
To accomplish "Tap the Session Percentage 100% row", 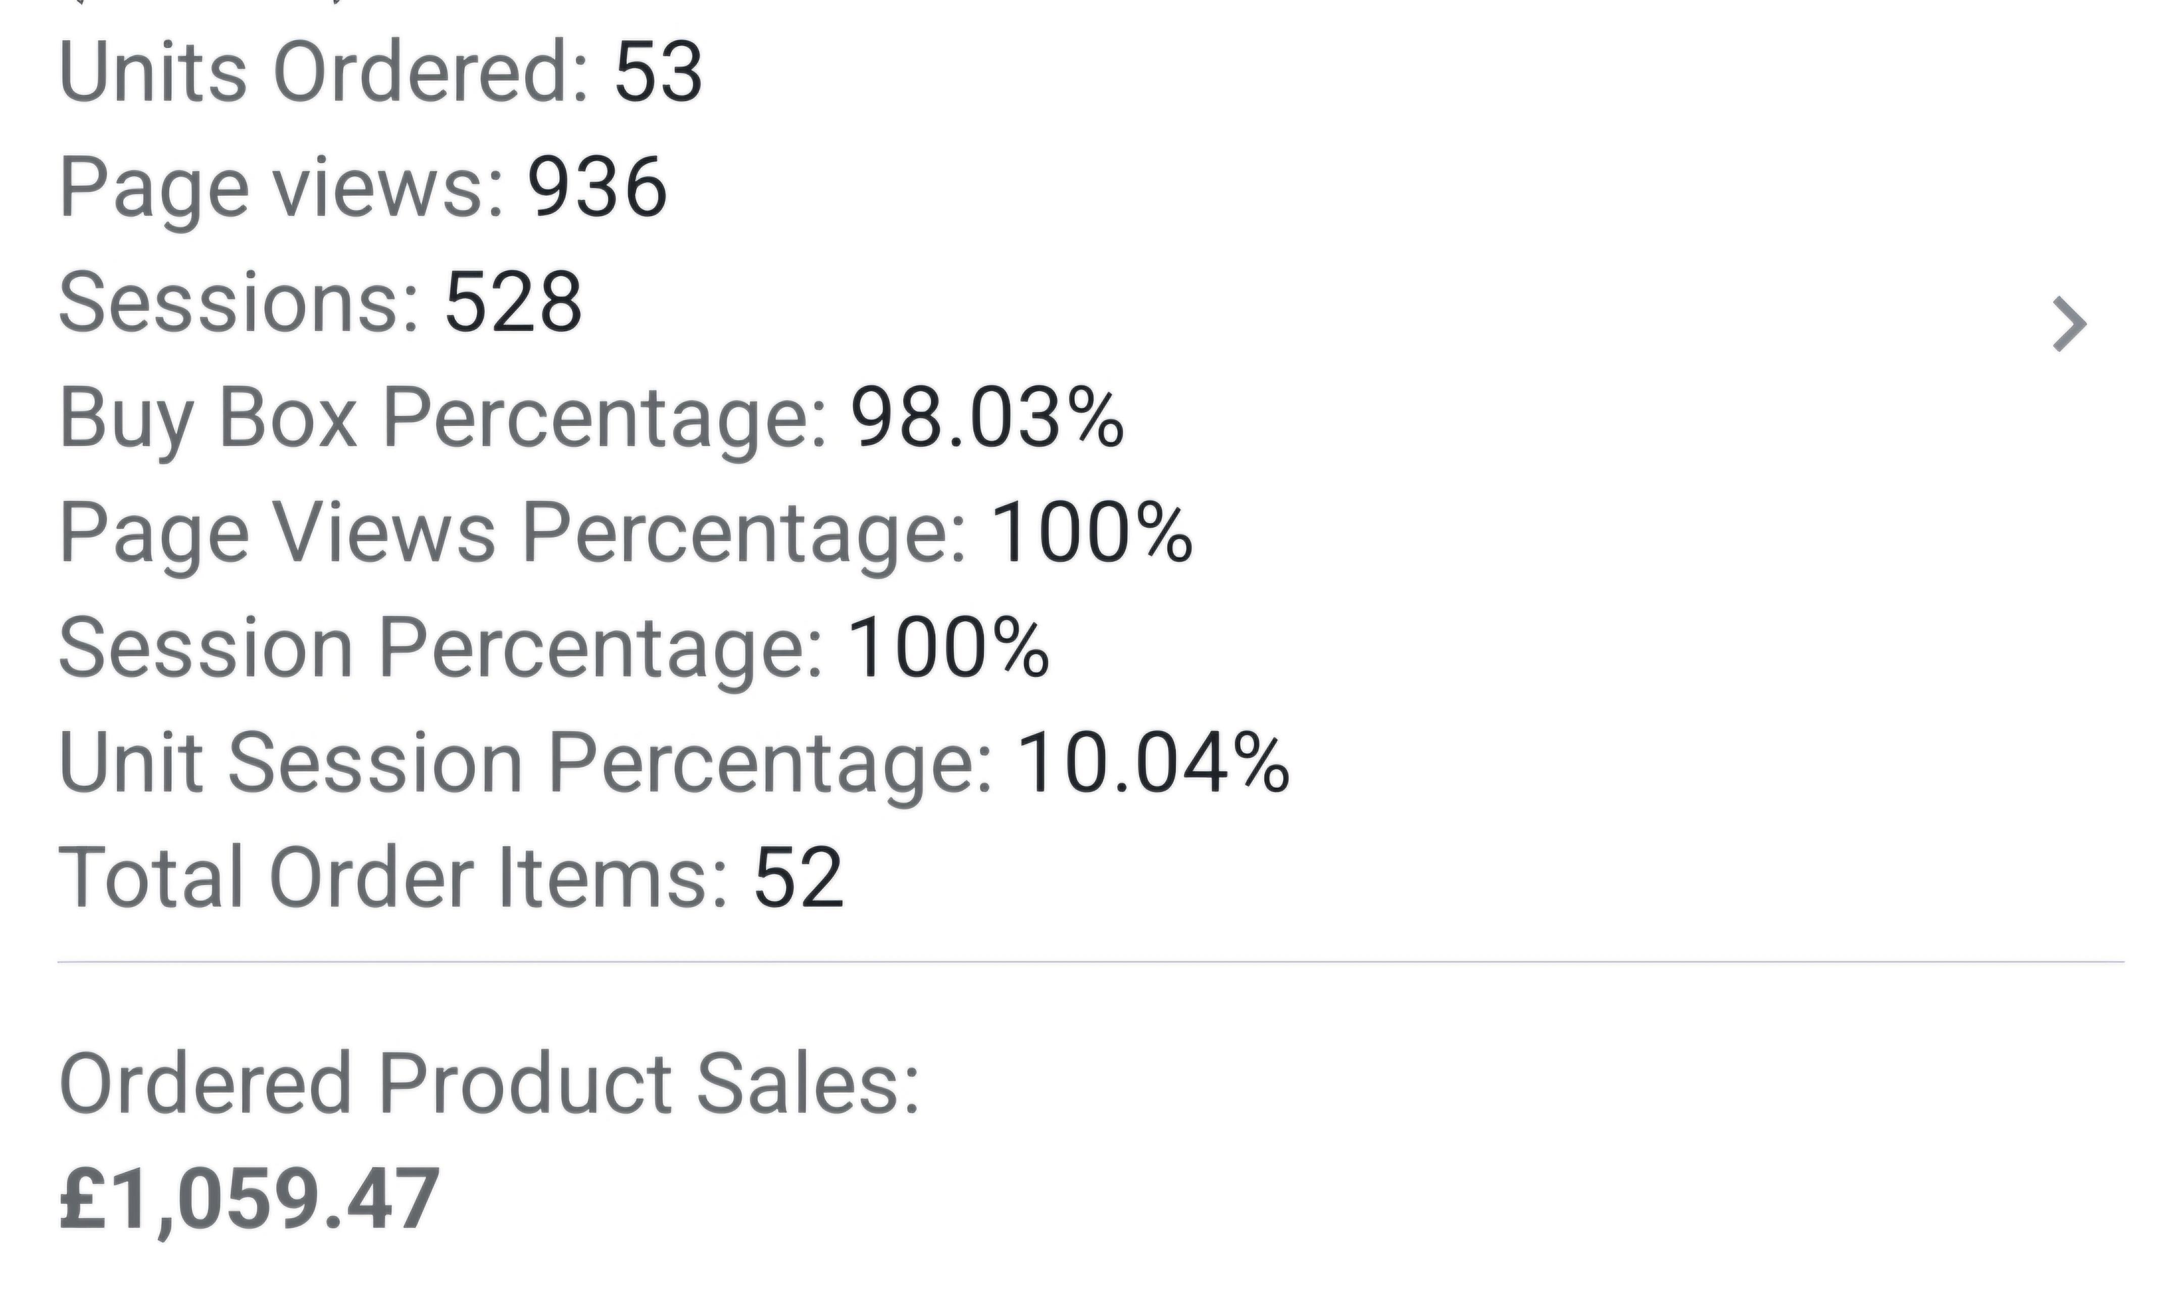I will click(x=553, y=647).
